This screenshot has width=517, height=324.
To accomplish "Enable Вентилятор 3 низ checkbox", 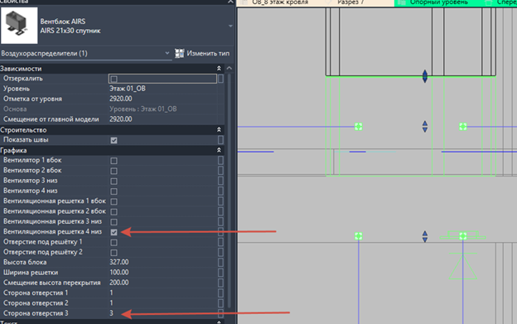I will pos(114,181).
